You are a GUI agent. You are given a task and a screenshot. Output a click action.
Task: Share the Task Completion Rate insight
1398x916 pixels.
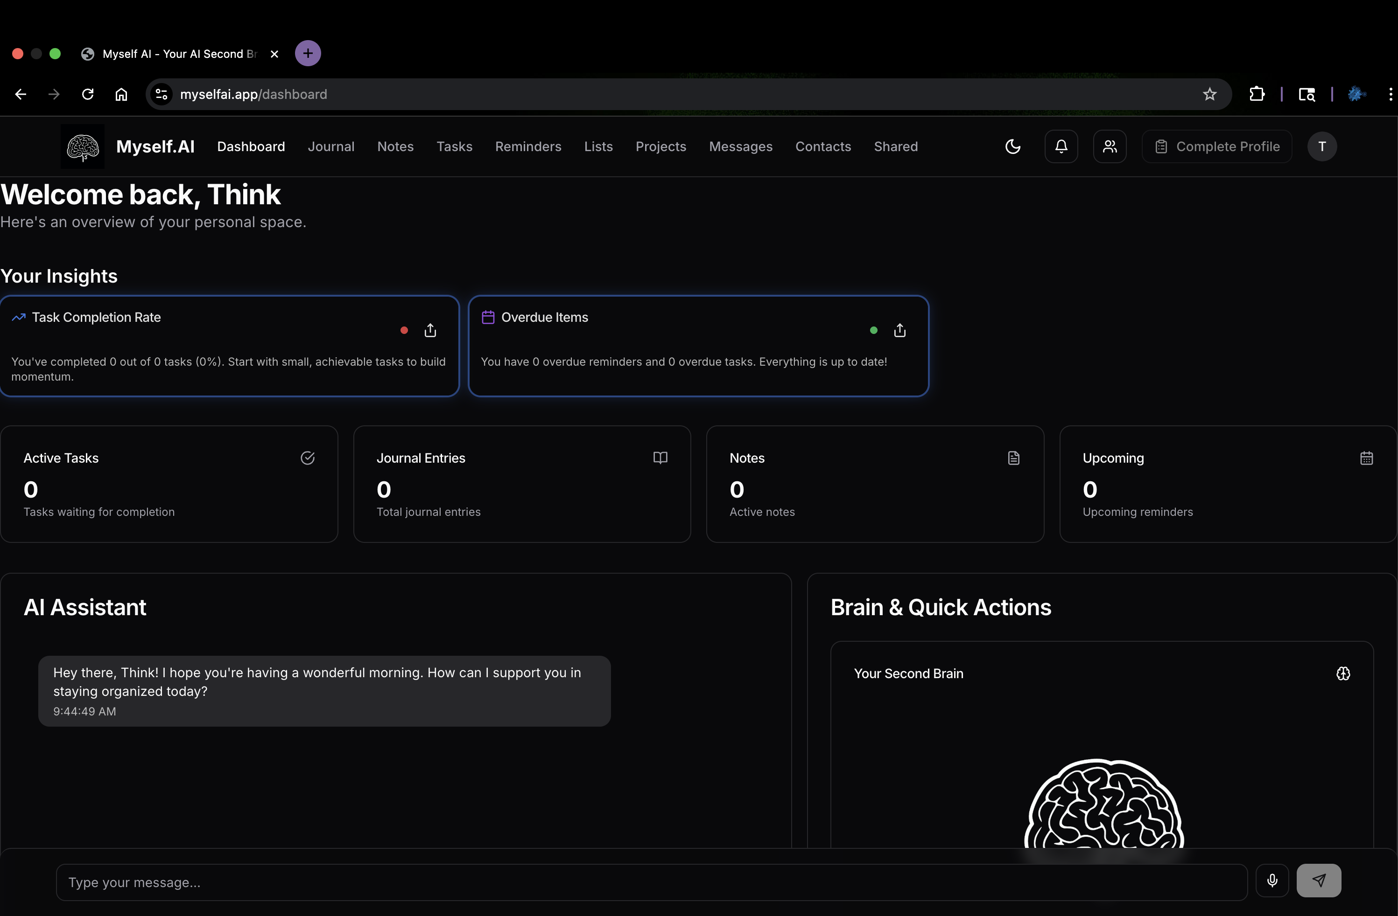pos(430,330)
